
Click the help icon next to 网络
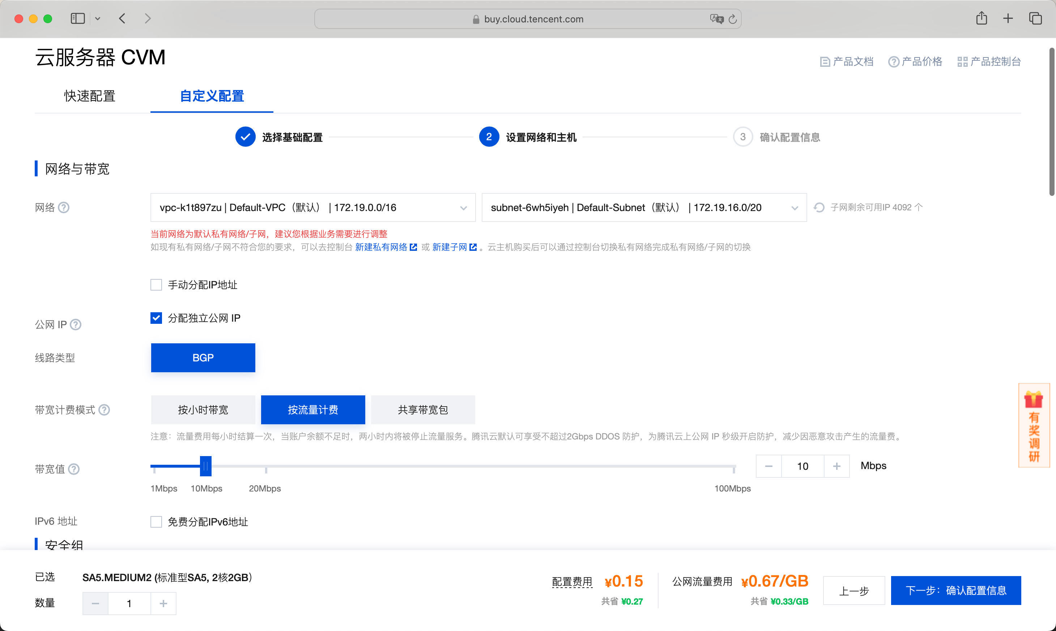tap(64, 207)
